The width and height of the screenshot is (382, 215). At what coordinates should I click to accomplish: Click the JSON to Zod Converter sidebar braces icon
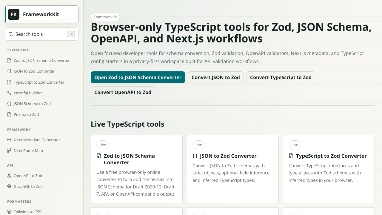(9, 71)
